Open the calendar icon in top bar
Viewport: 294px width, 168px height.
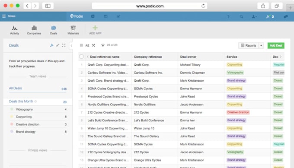click(x=105, y=16)
